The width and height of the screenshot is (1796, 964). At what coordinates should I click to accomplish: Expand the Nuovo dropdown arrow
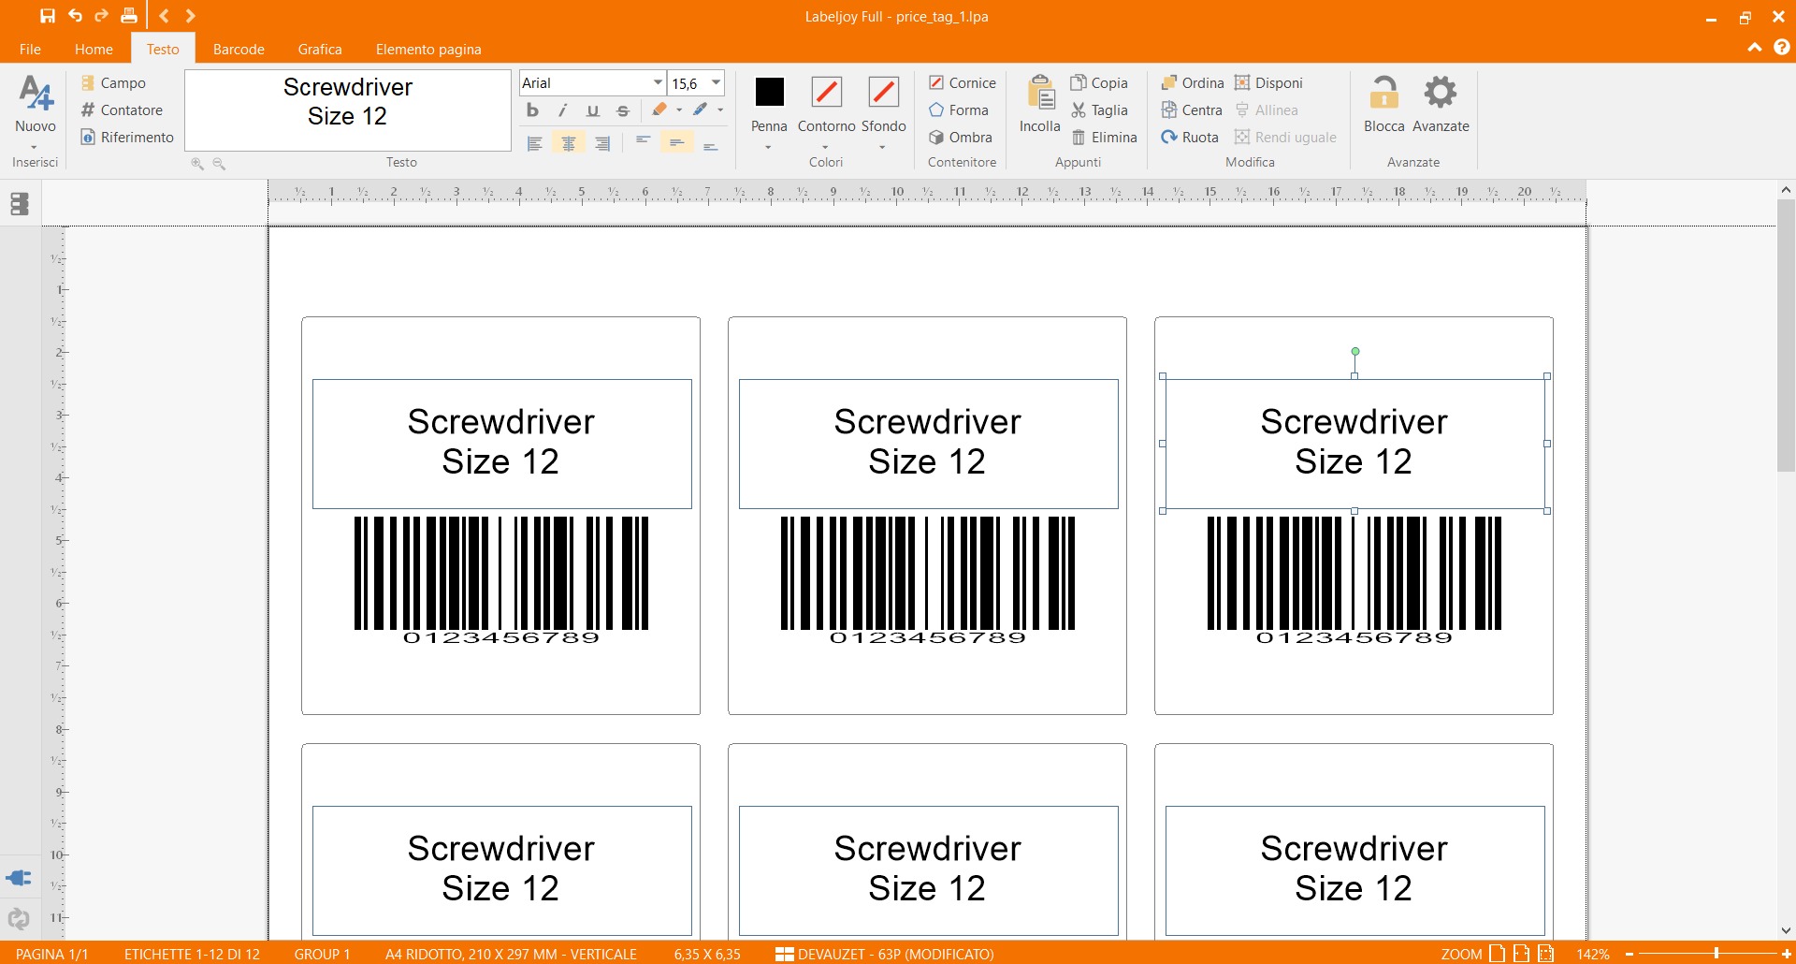pyautogui.click(x=34, y=148)
